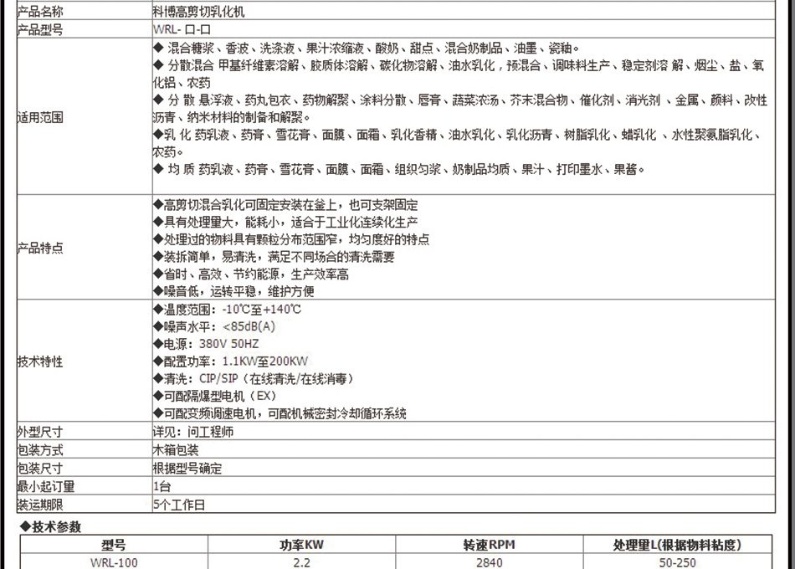
Task: Click the shipping time 5个工作日
Action: 179,504
